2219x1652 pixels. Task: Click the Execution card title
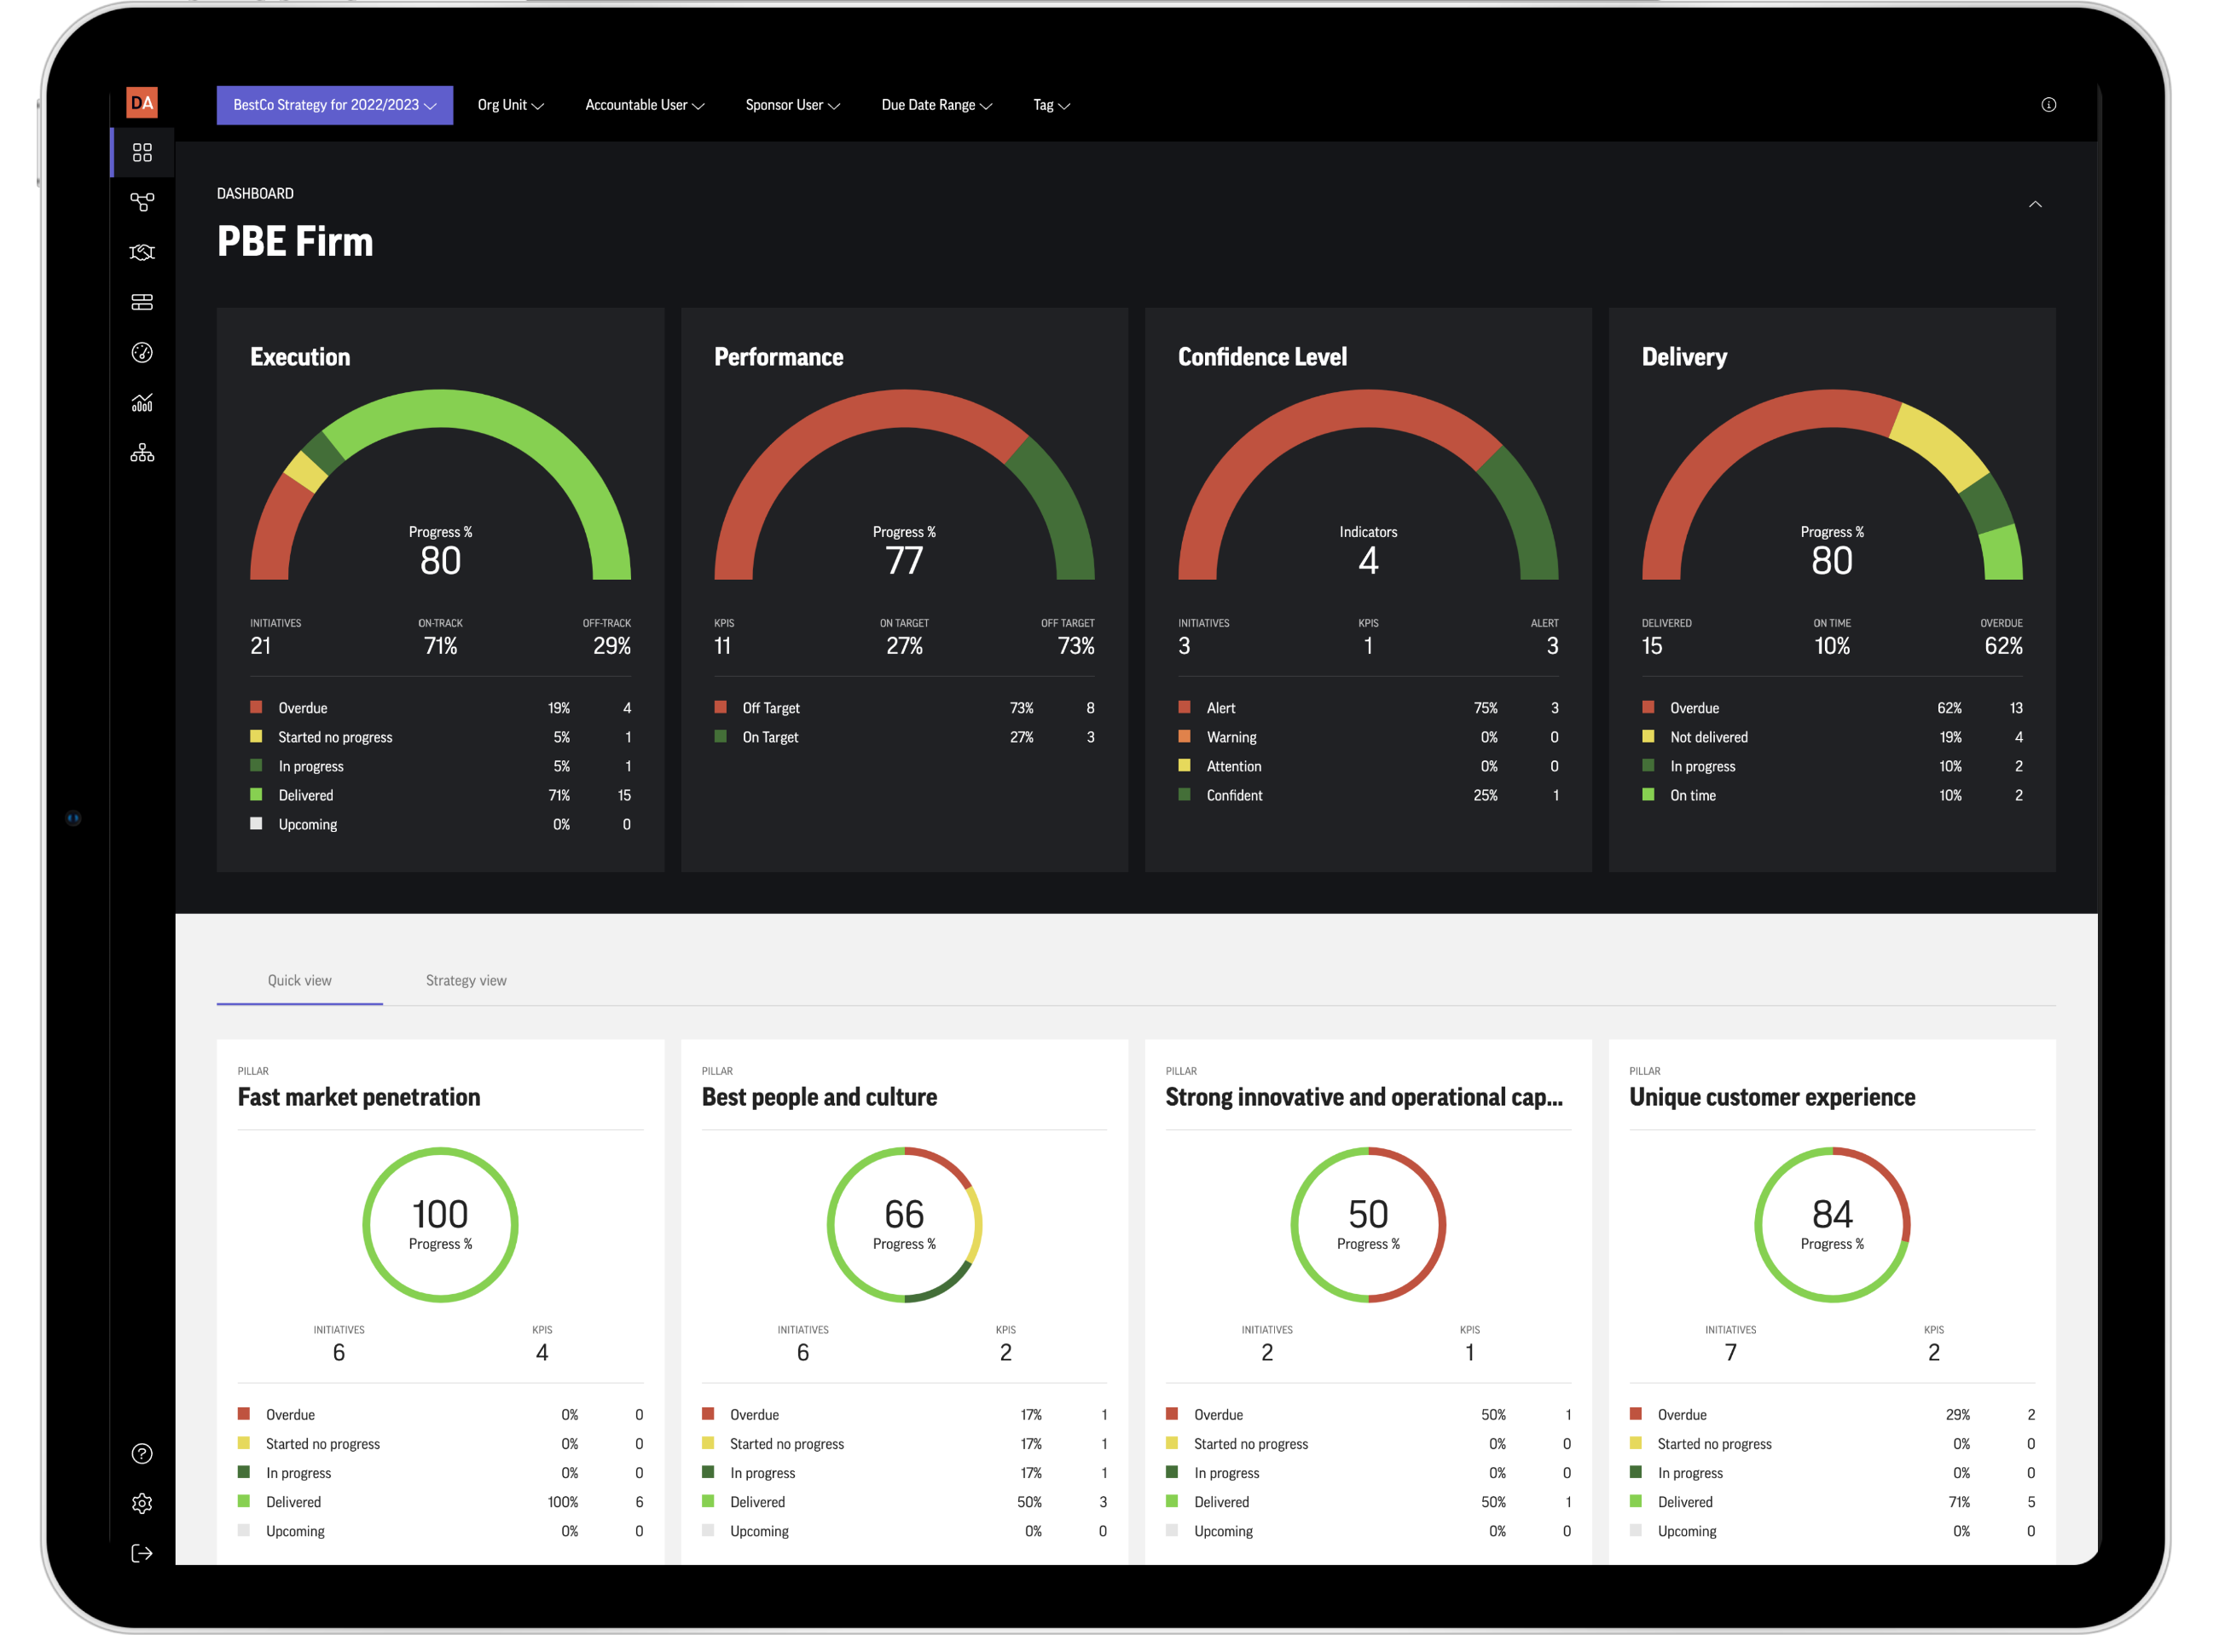[x=300, y=357]
